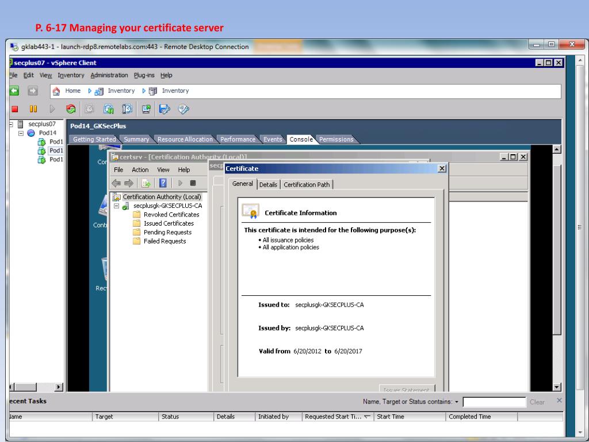The height and width of the screenshot is (442, 589).
Task: Select the Getting Started tab
Action: (x=94, y=139)
